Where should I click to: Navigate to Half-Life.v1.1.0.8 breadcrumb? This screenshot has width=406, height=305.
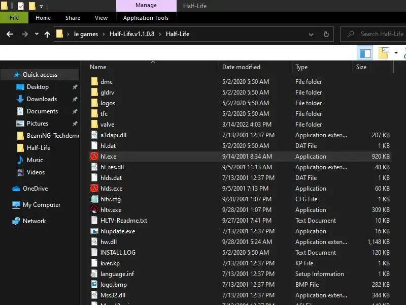tap(132, 34)
